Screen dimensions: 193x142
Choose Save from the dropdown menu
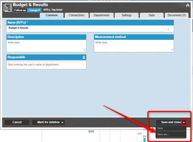[x=160, y=128]
